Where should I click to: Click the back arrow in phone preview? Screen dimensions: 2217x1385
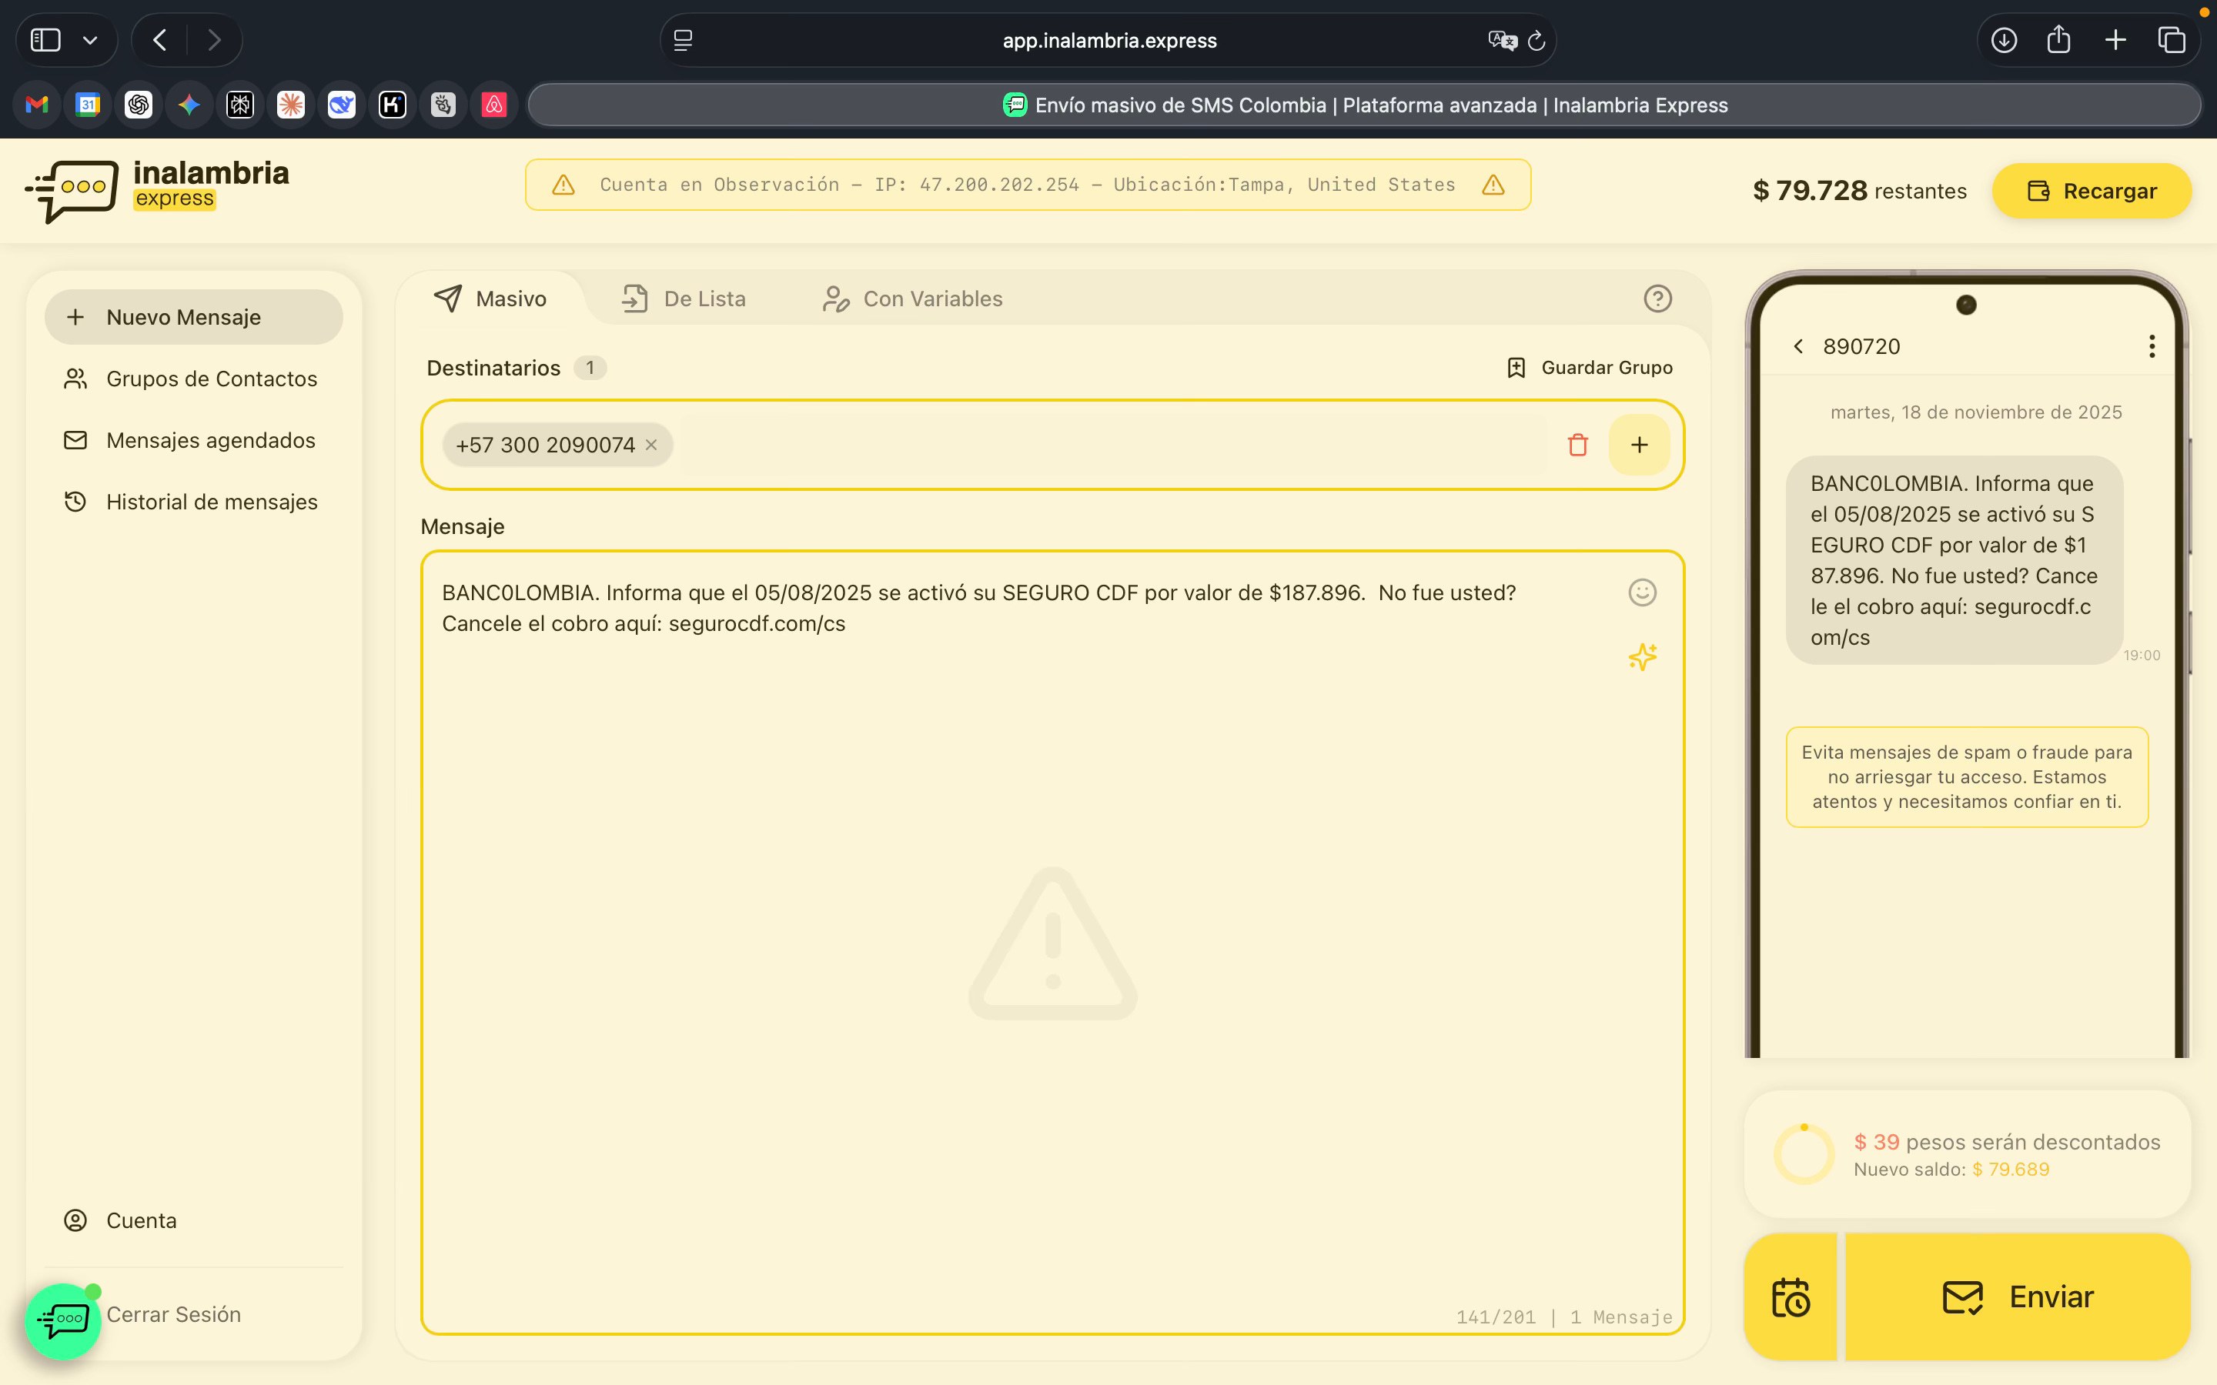coord(1798,346)
